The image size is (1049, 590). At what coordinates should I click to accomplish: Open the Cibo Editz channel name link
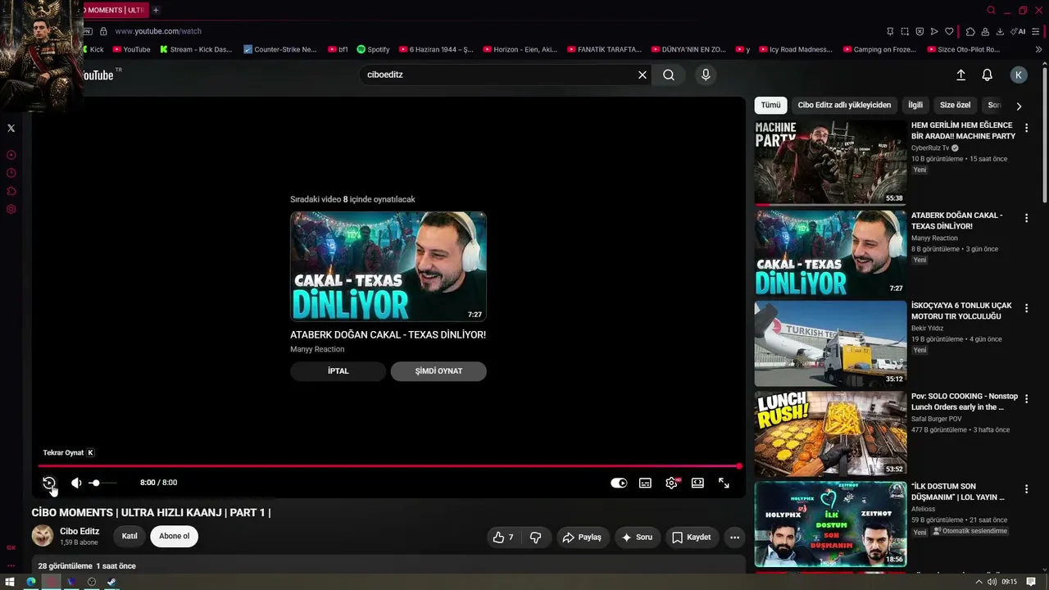(79, 532)
